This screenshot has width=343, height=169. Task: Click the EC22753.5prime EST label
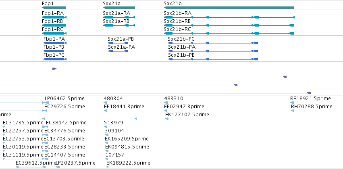23,139
